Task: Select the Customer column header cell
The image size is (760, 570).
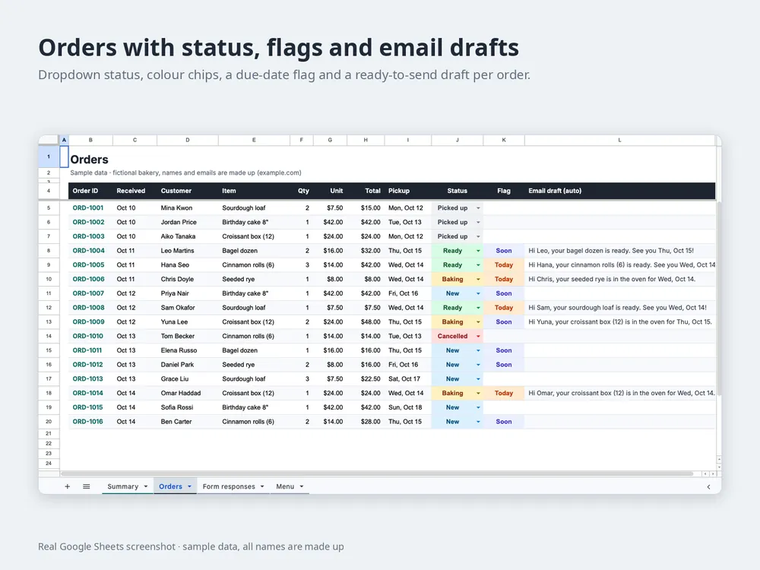Action: [188, 191]
